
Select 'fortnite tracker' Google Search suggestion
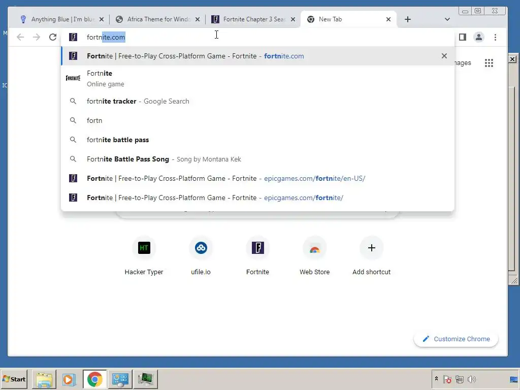[x=257, y=101]
